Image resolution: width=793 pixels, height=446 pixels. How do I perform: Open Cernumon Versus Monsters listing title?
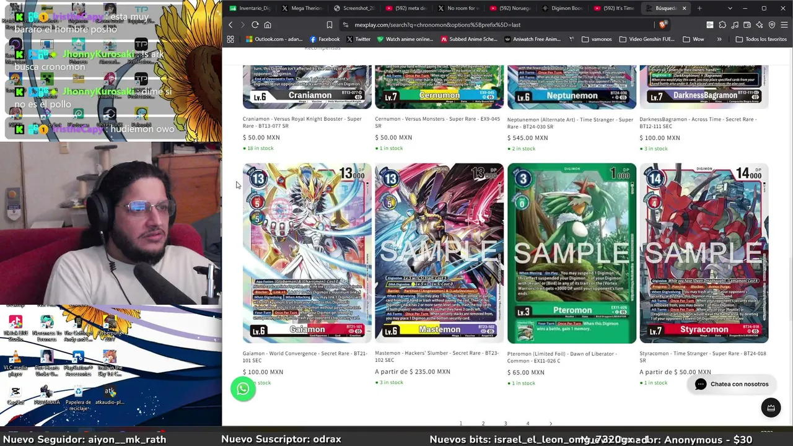coord(437,123)
